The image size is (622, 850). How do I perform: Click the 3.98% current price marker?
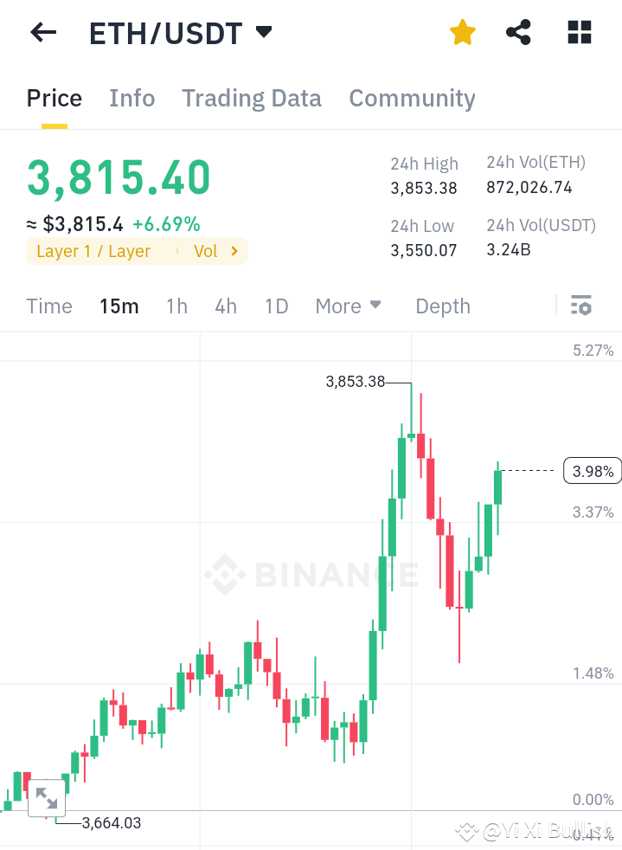[x=592, y=470]
